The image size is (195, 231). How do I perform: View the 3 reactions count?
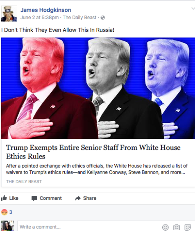[x=11, y=212]
